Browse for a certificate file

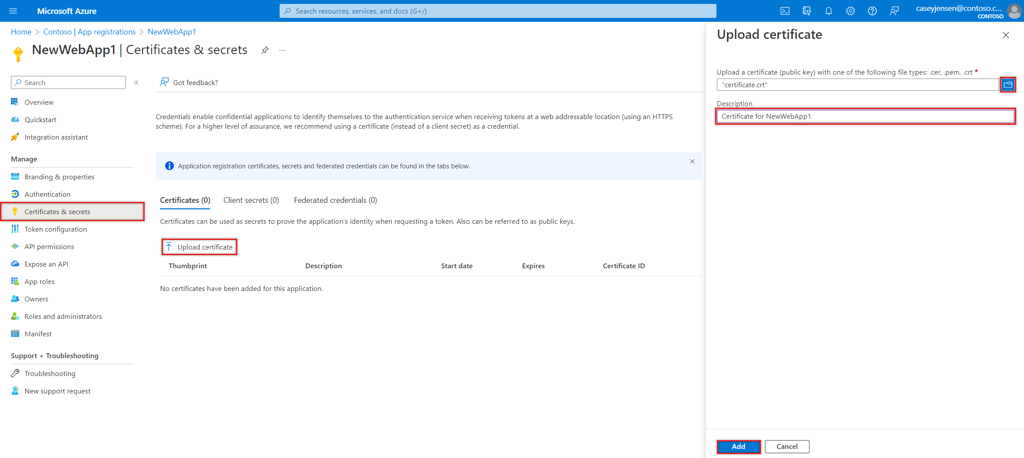(1008, 85)
